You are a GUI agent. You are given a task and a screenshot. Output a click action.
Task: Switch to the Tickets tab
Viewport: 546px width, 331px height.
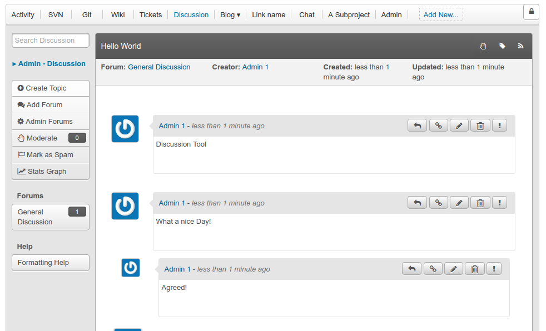tap(151, 15)
